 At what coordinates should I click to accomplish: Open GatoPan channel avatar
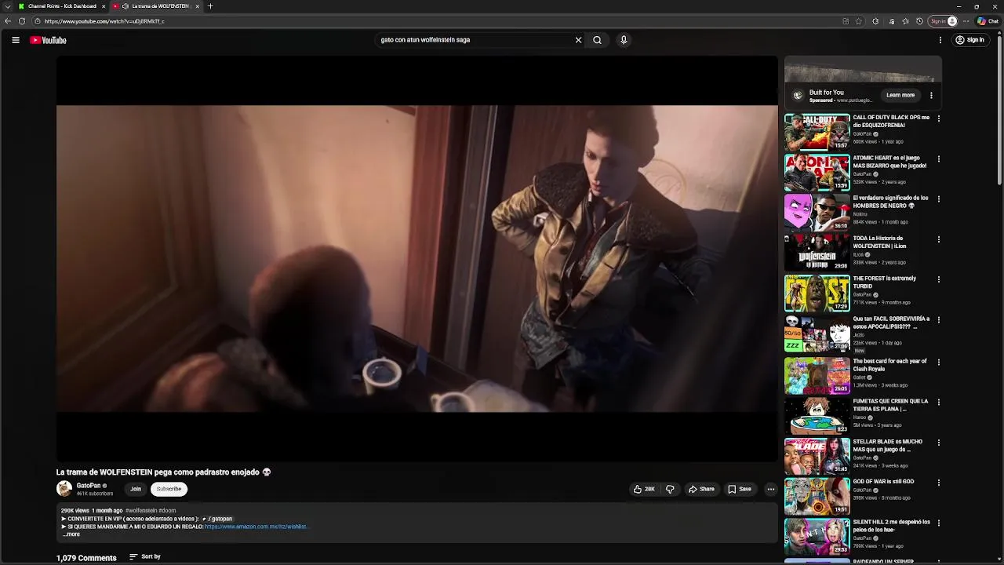point(64,489)
